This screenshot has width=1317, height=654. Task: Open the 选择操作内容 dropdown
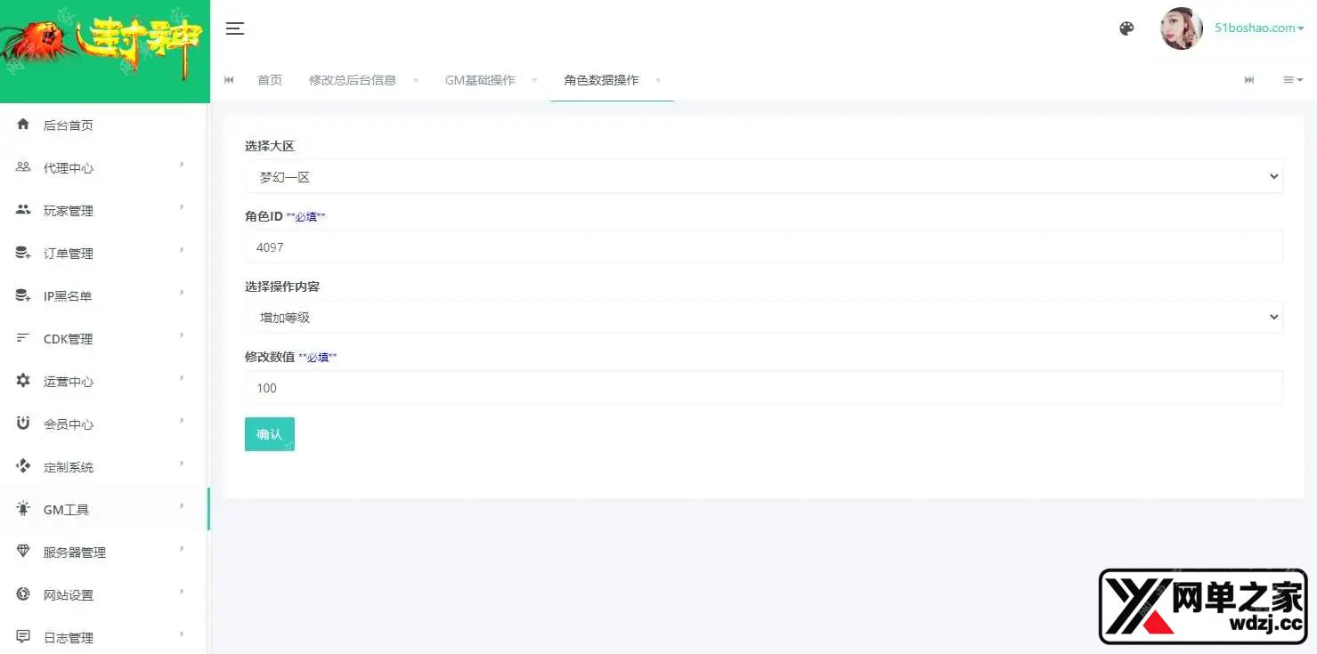(763, 317)
